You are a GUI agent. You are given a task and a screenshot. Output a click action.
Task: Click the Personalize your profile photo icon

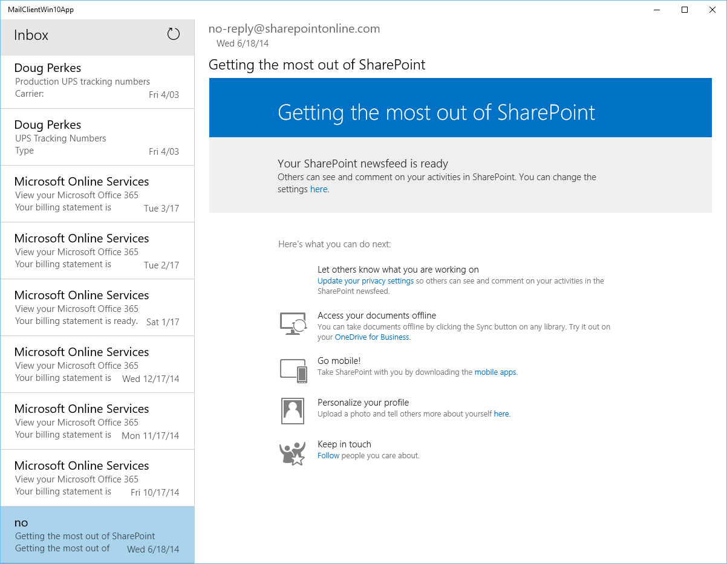(x=293, y=411)
